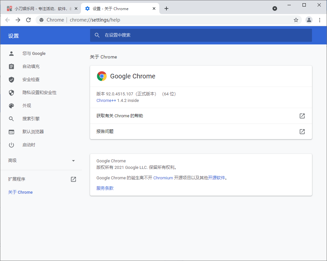Screen dimensions: 327x261
Task: Open the tab search dropdown arrow
Action: [275, 8]
